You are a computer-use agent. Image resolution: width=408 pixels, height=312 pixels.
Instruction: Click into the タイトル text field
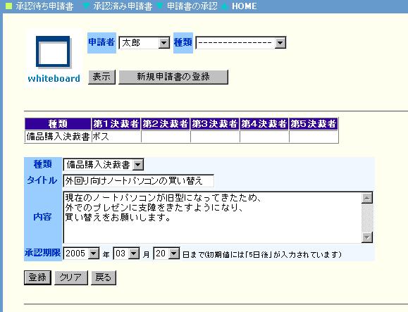click(138, 181)
